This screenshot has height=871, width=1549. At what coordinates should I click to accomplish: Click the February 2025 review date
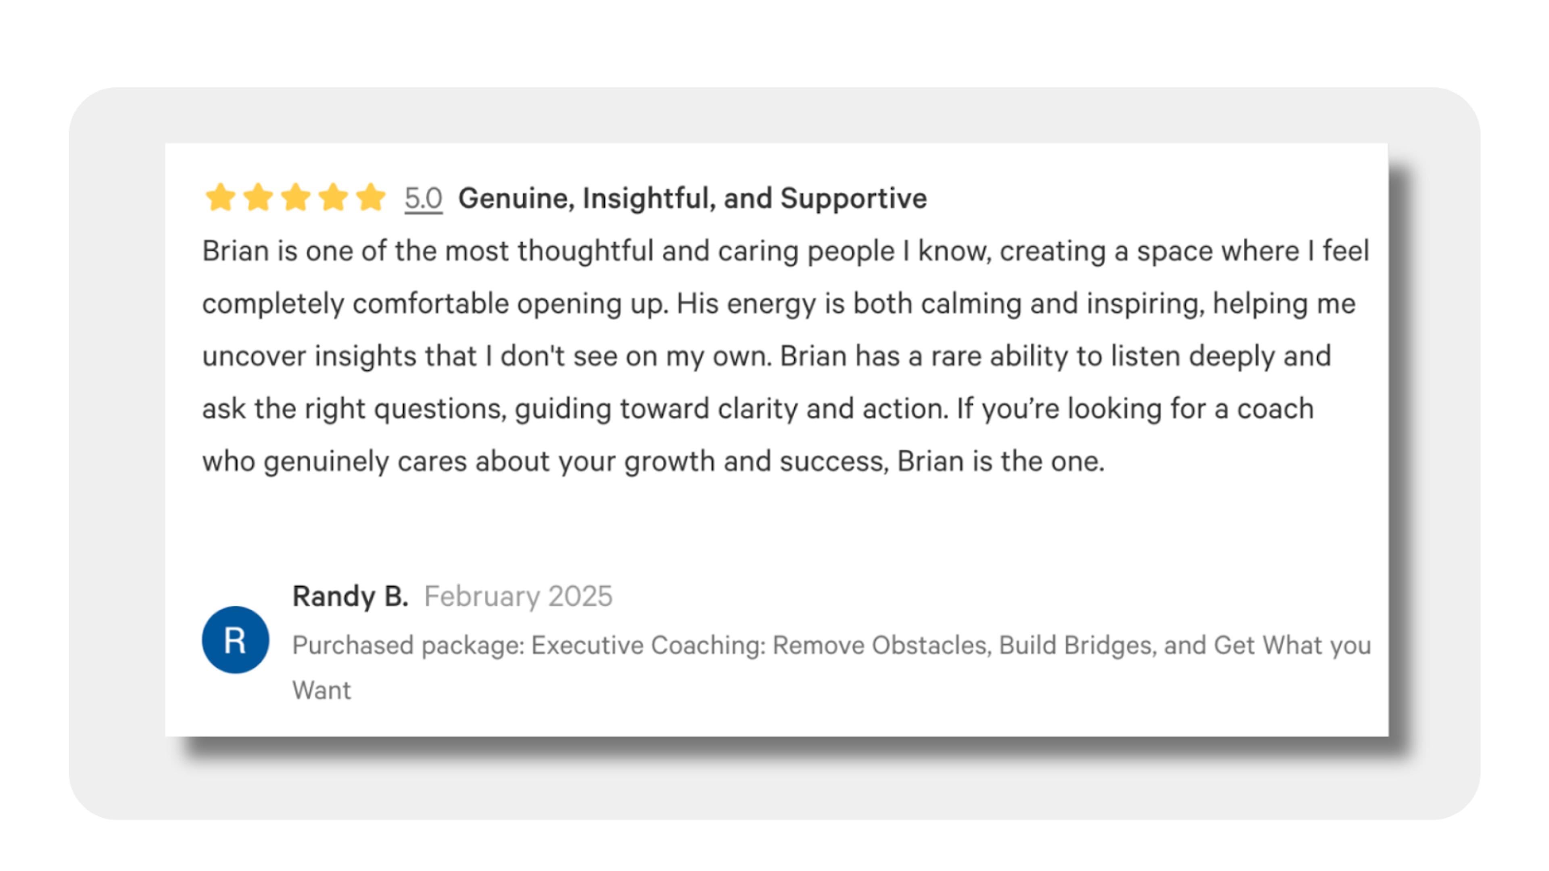tap(518, 596)
